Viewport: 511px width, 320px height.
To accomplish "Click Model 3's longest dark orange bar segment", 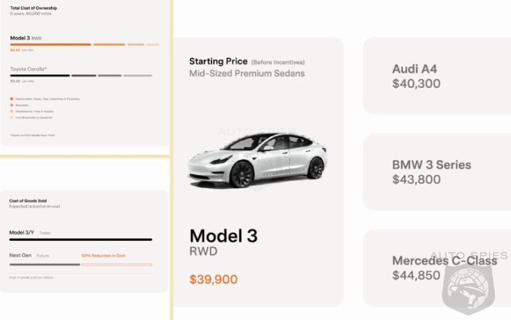I will [x=50, y=44].
